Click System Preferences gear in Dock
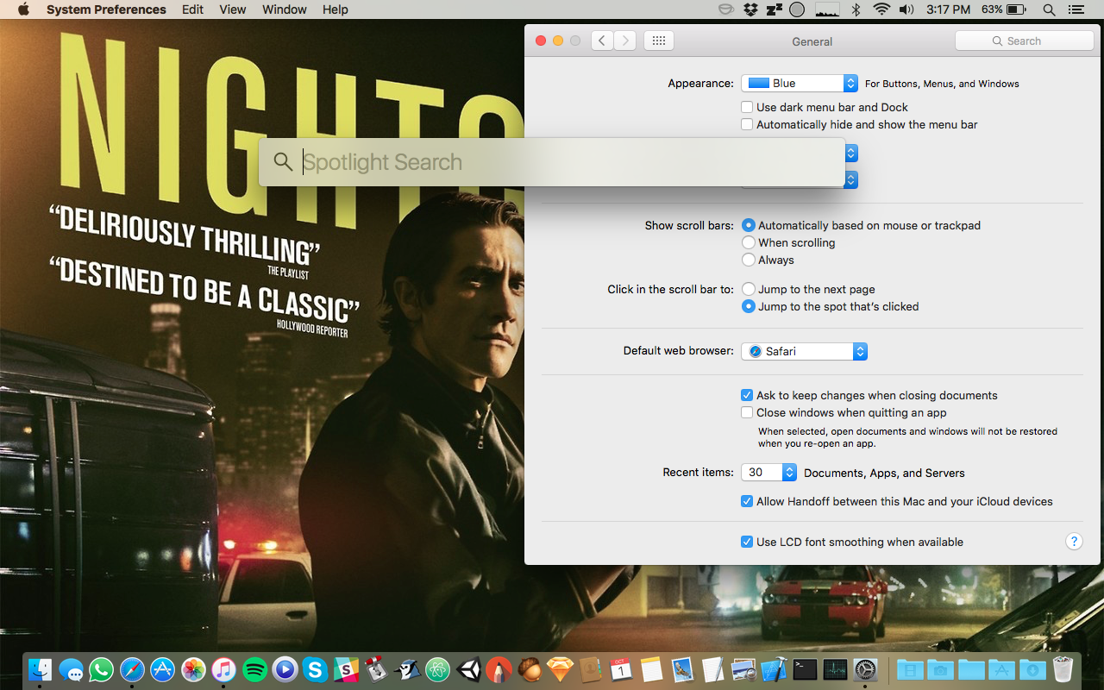The image size is (1104, 690). coord(865,669)
